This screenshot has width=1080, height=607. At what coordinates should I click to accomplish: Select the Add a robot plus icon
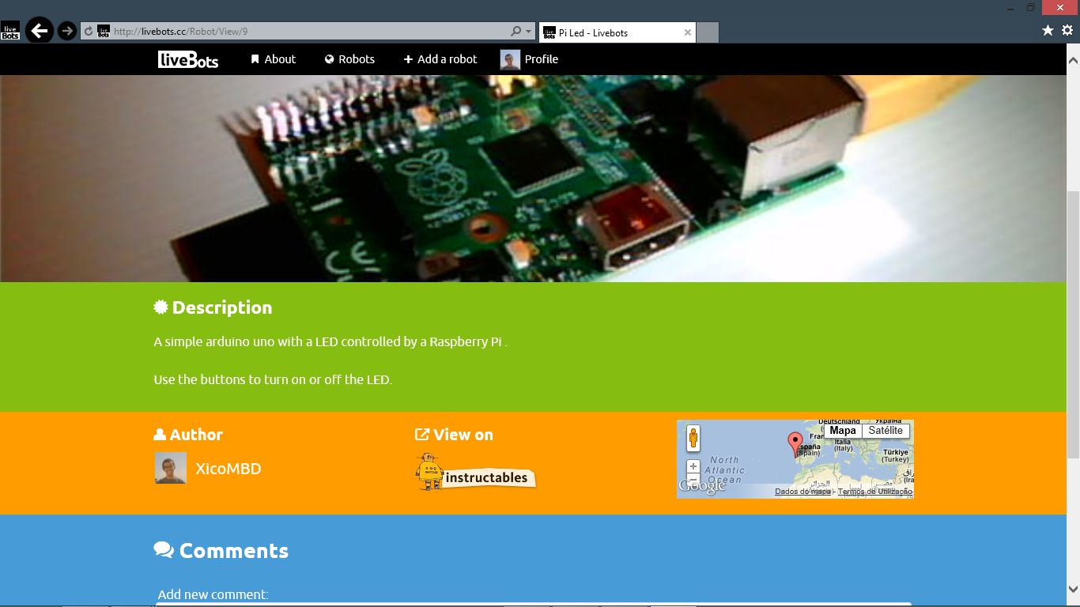(x=408, y=58)
